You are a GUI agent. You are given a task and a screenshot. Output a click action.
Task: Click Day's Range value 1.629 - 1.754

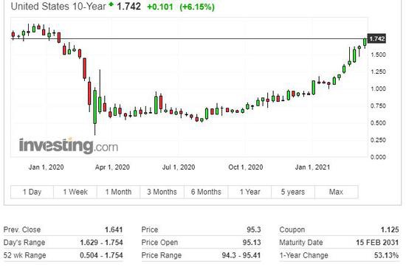click(101, 243)
